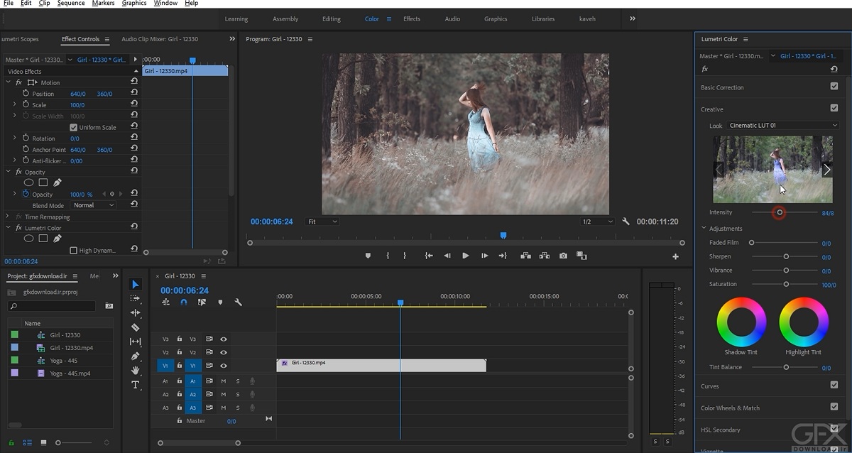Image resolution: width=852 pixels, height=453 pixels.
Task: Select the Razor tool in the tools panel
Action: [136, 327]
